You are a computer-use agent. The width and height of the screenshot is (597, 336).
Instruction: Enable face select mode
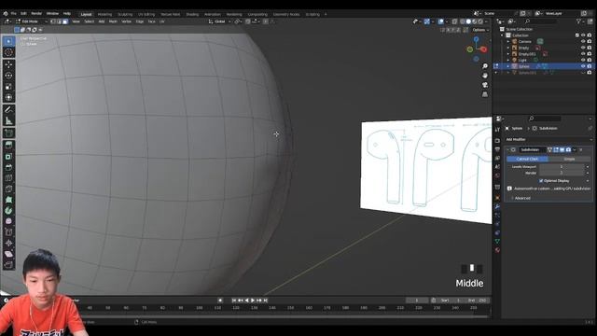click(65, 21)
